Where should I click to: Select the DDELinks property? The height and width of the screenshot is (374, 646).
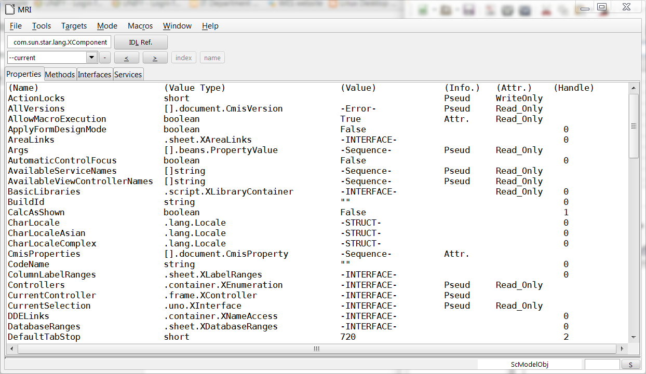(x=29, y=316)
